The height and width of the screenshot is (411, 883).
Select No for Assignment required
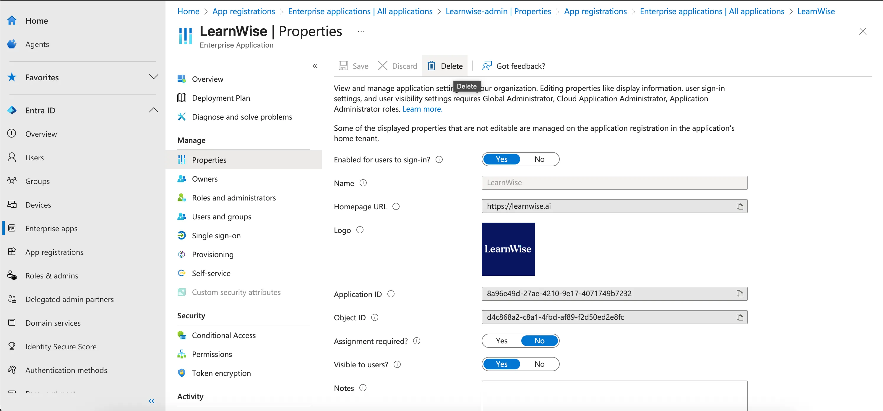pyautogui.click(x=539, y=341)
